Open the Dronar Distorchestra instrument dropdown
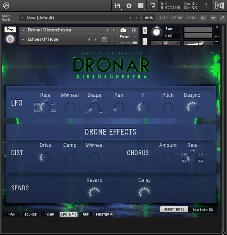227x235 pixels. [23, 30]
